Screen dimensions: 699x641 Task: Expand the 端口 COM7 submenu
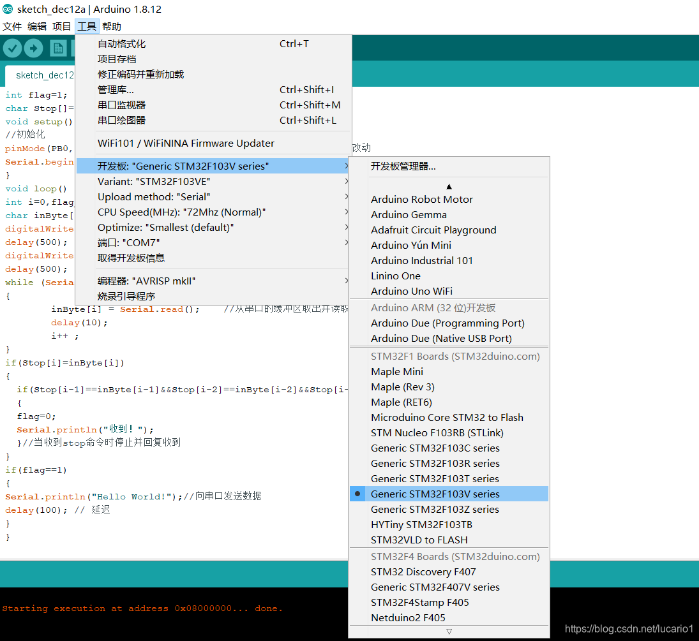click(x=213, y=242)
